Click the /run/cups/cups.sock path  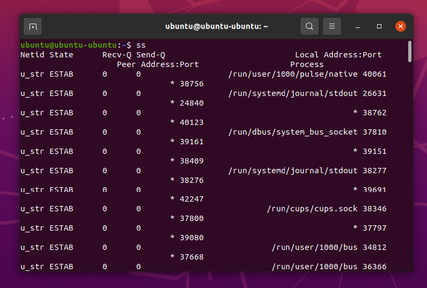tap(312, 209)
